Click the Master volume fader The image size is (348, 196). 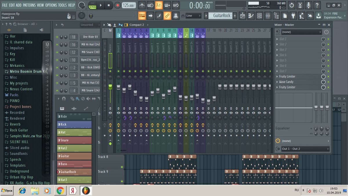[110, 87]
